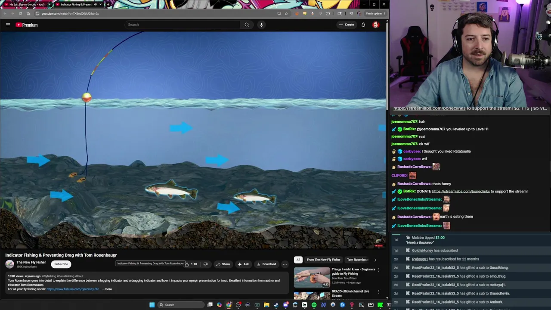The width and height of the screenshot is (551, 310).
Task: Click the #trout hashtag
Action: pyautogui.click(x=79, y=276)
